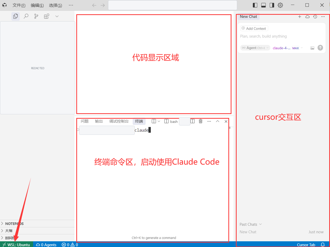The height and width of the screenshot is (247, 330).
Task: Open terminal panel more actions ellipsis
Action: tap(209, 121)
